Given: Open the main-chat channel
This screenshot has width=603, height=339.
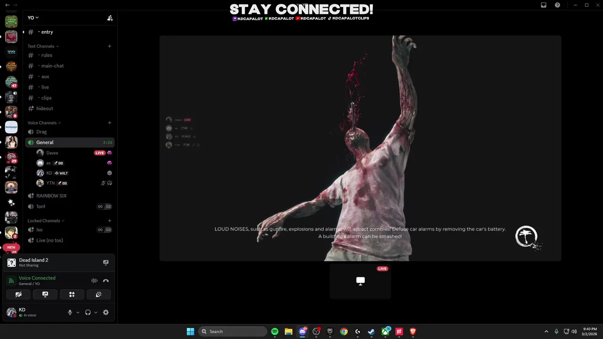Looking at the screenshot, I should coord(70,66).
